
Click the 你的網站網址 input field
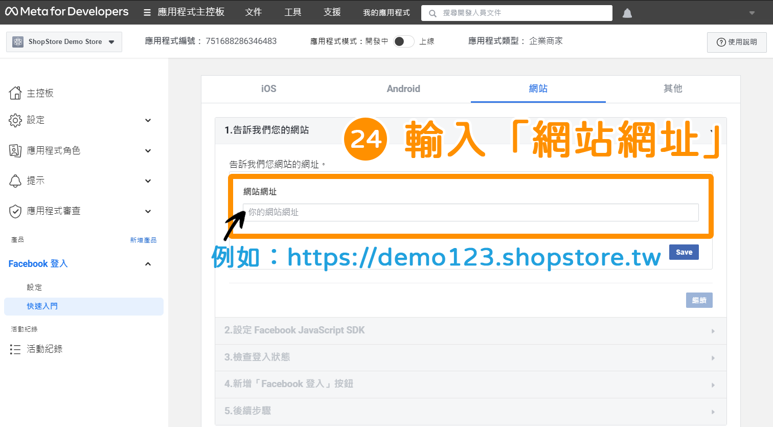coord(471,213)
